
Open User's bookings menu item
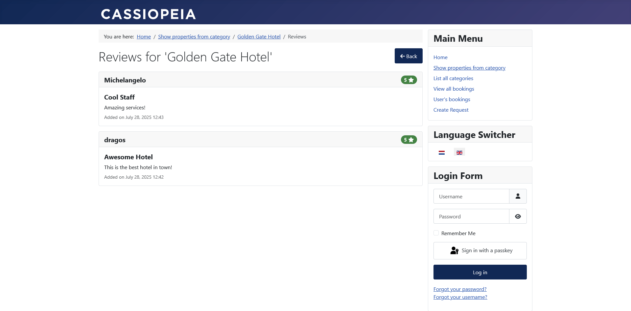point(452,99)
